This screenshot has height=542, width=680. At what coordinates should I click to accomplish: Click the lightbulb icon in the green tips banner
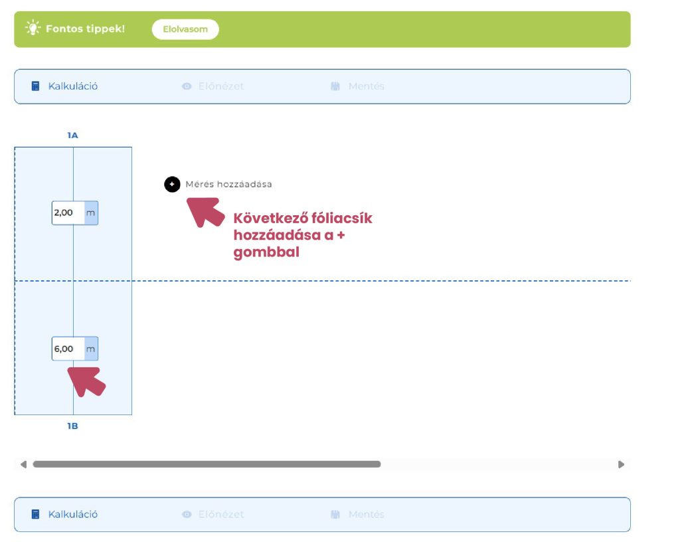click(32, 29)
